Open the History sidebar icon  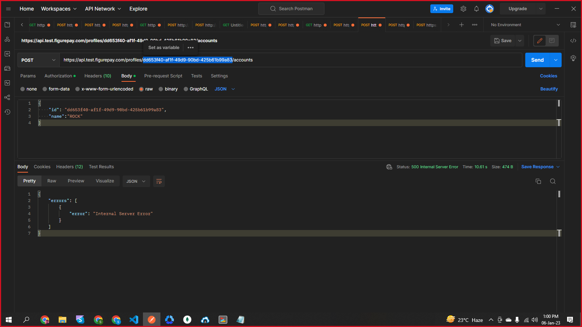coord(7,112)
